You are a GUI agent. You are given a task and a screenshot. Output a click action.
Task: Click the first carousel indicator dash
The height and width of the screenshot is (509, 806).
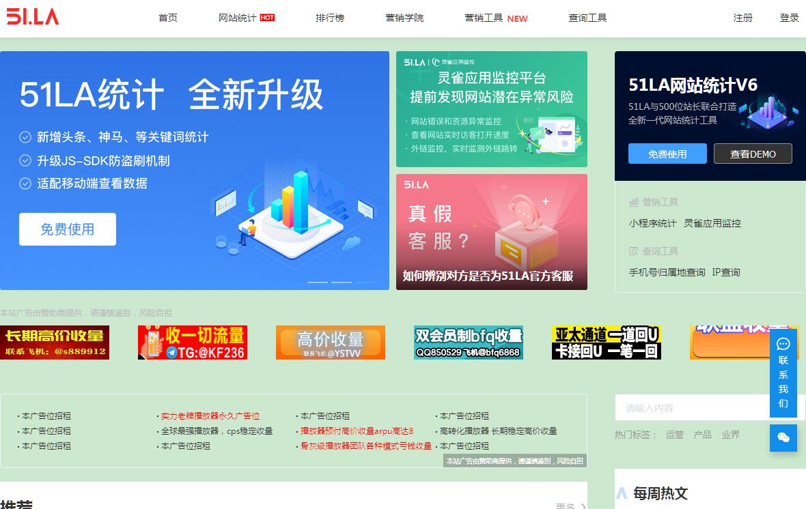pyautogui.click(x=317, y=282)
